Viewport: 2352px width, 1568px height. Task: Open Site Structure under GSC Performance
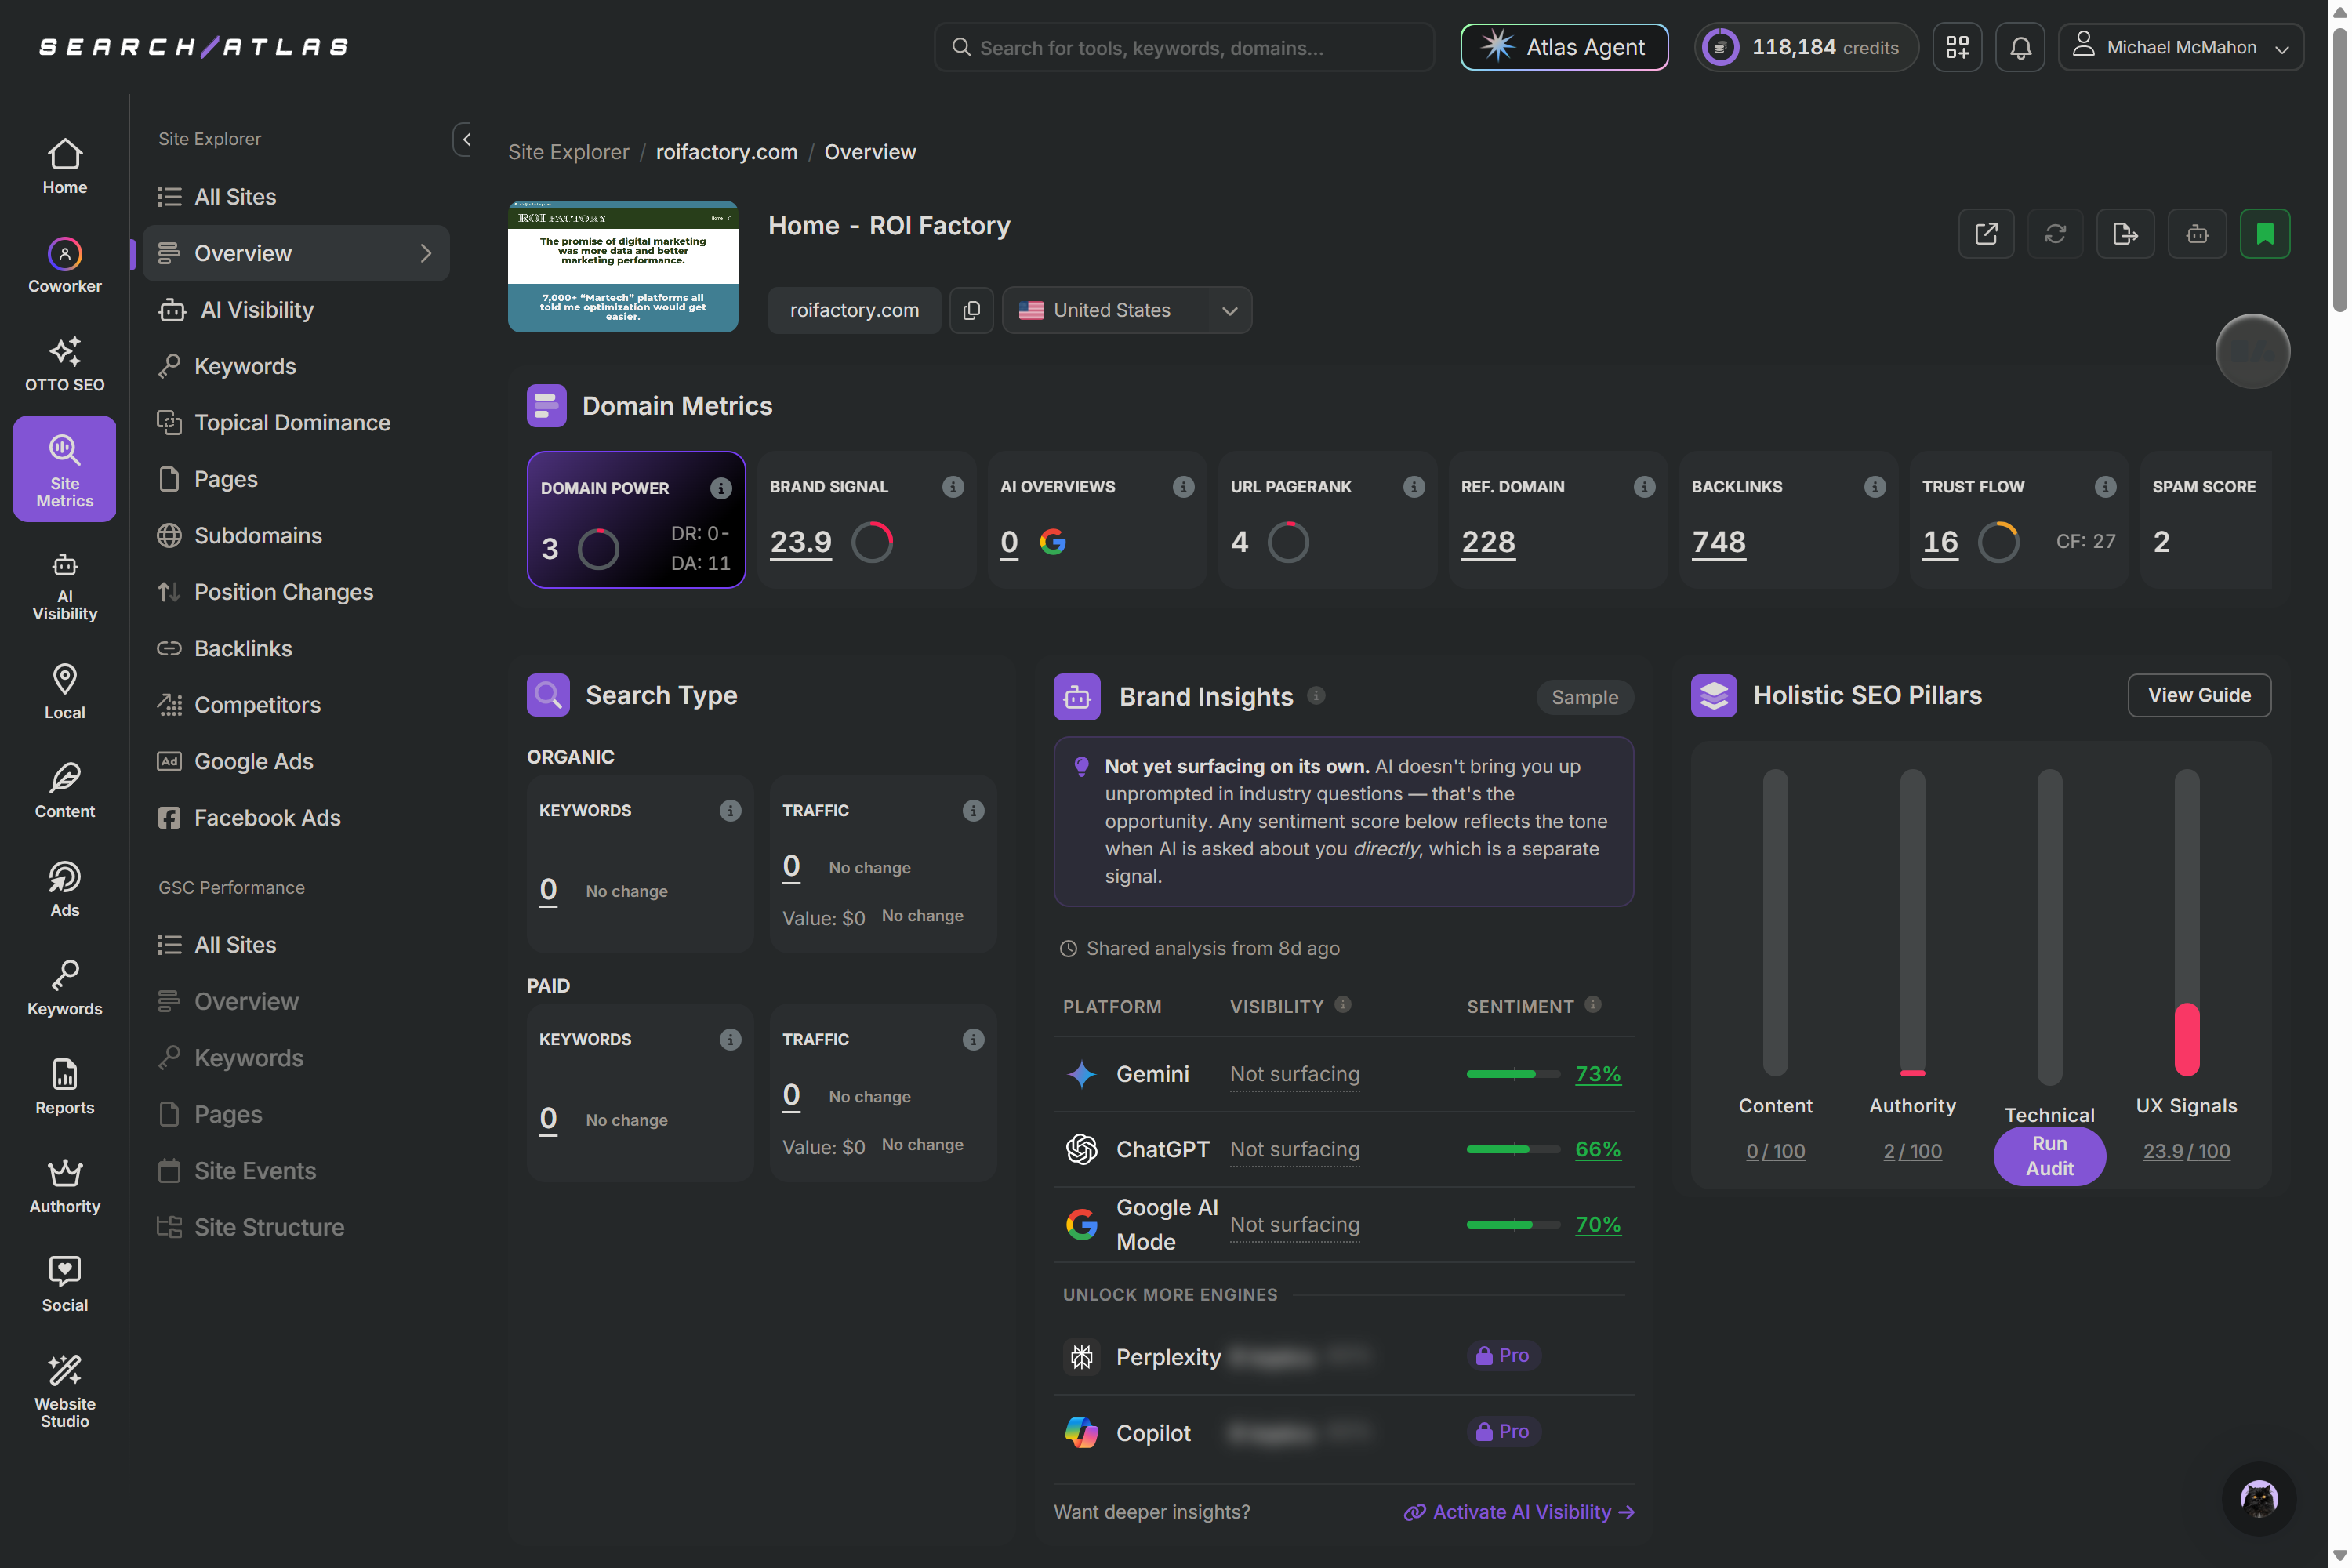point(250,1227)
